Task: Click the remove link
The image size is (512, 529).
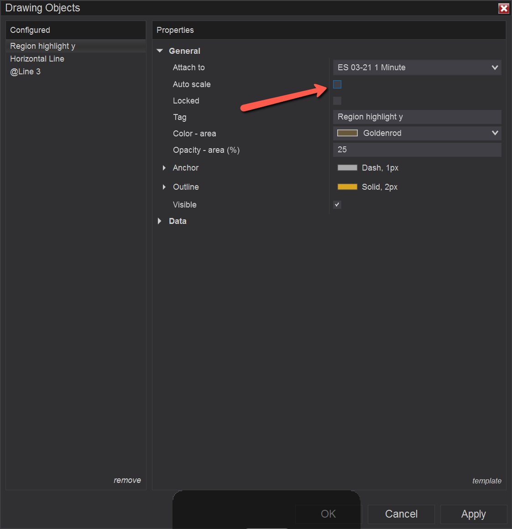Action: pos(127,480)
